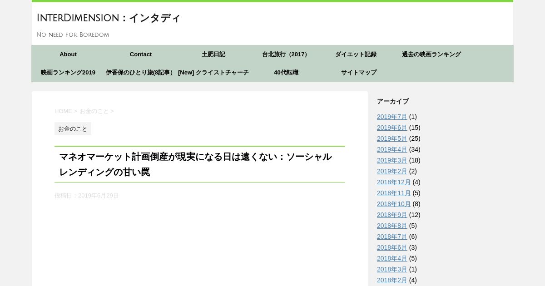Viewport: 545px width, 286px height.
Task: Click the アーカイブ sidebar heading
Action: pos(393,101)
